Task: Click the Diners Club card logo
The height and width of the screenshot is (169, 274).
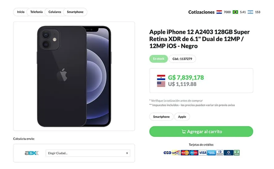Action: [220, 153]
